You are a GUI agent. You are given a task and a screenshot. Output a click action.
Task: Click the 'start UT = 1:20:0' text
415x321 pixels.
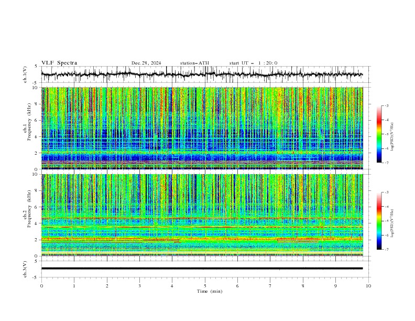pos(253,63)
